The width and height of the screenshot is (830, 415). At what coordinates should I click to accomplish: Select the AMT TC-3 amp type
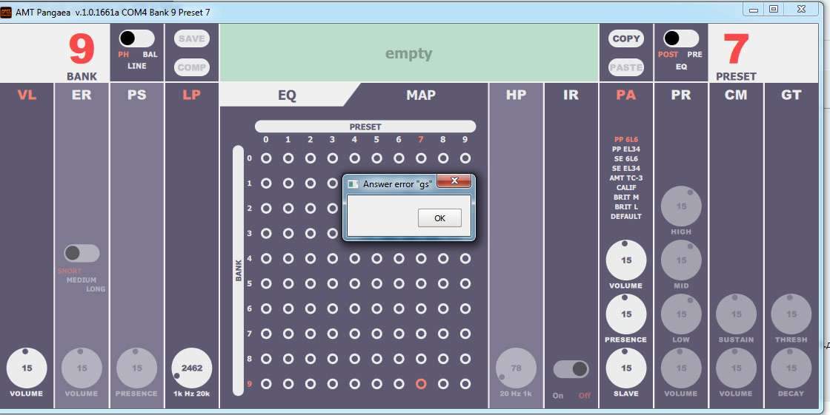[x=626, y=178]
